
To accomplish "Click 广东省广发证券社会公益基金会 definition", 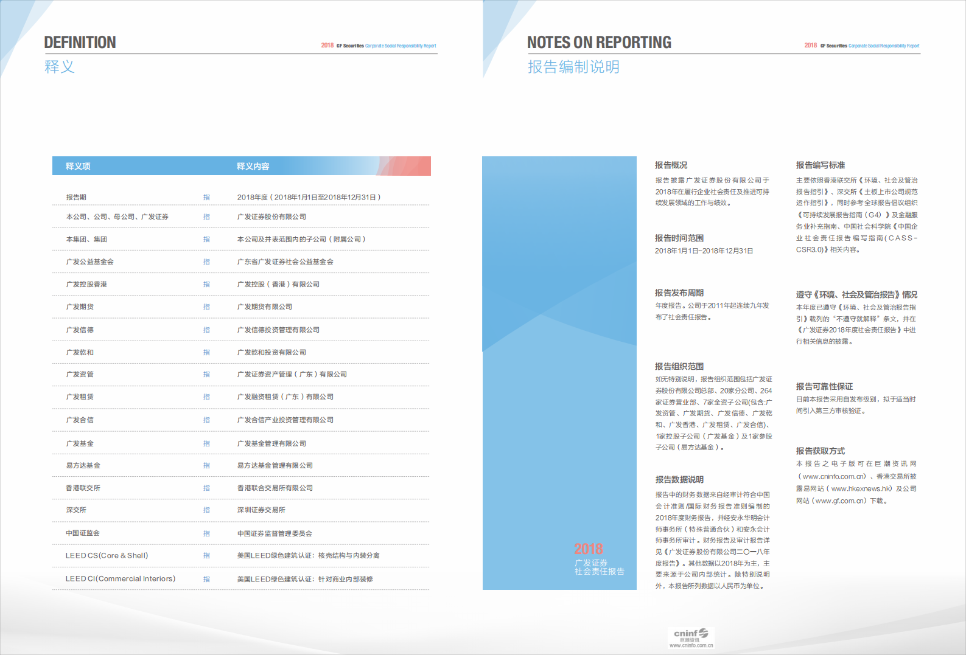I will pos(285,262).
